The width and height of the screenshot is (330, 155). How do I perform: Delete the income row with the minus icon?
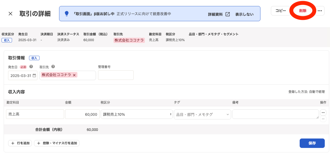(323, 119)
